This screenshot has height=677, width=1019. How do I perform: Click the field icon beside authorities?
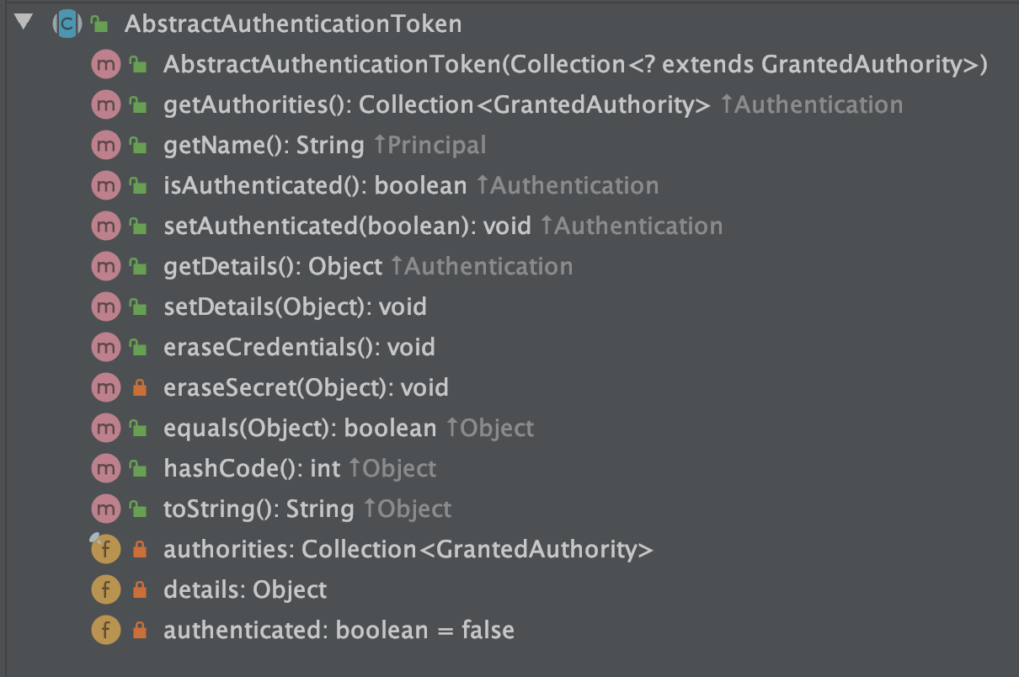(x=104, y=550)
